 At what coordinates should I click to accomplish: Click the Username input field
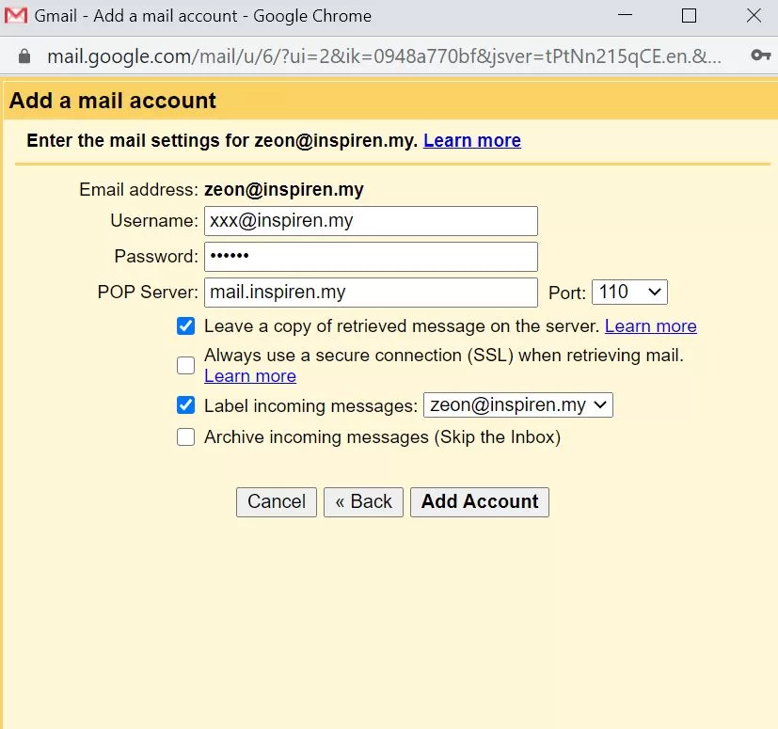(x=371, y=221)
